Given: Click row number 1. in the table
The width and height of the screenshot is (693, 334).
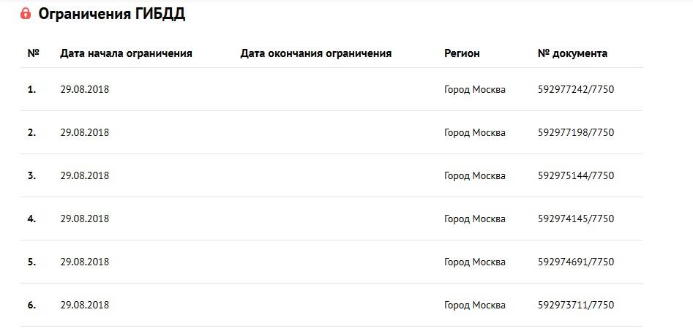Looking at the screenshot, I should (31, 90).
